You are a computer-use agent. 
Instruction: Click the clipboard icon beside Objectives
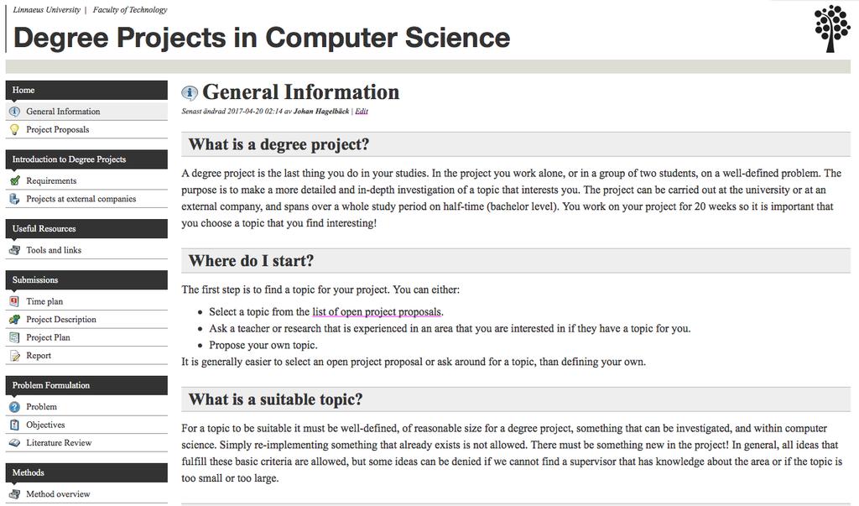click(x=15, y=425)
